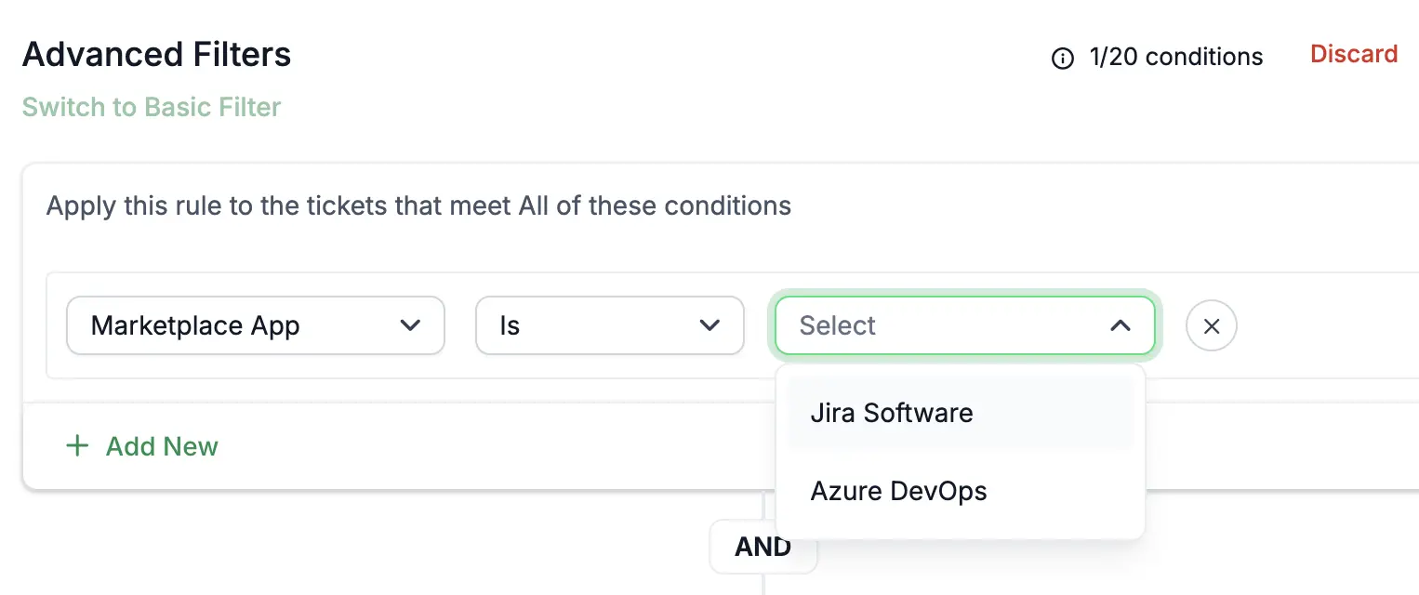Add New condition to the rule
Viewport: 1419px width, 595px height.
tap(142, 446)
